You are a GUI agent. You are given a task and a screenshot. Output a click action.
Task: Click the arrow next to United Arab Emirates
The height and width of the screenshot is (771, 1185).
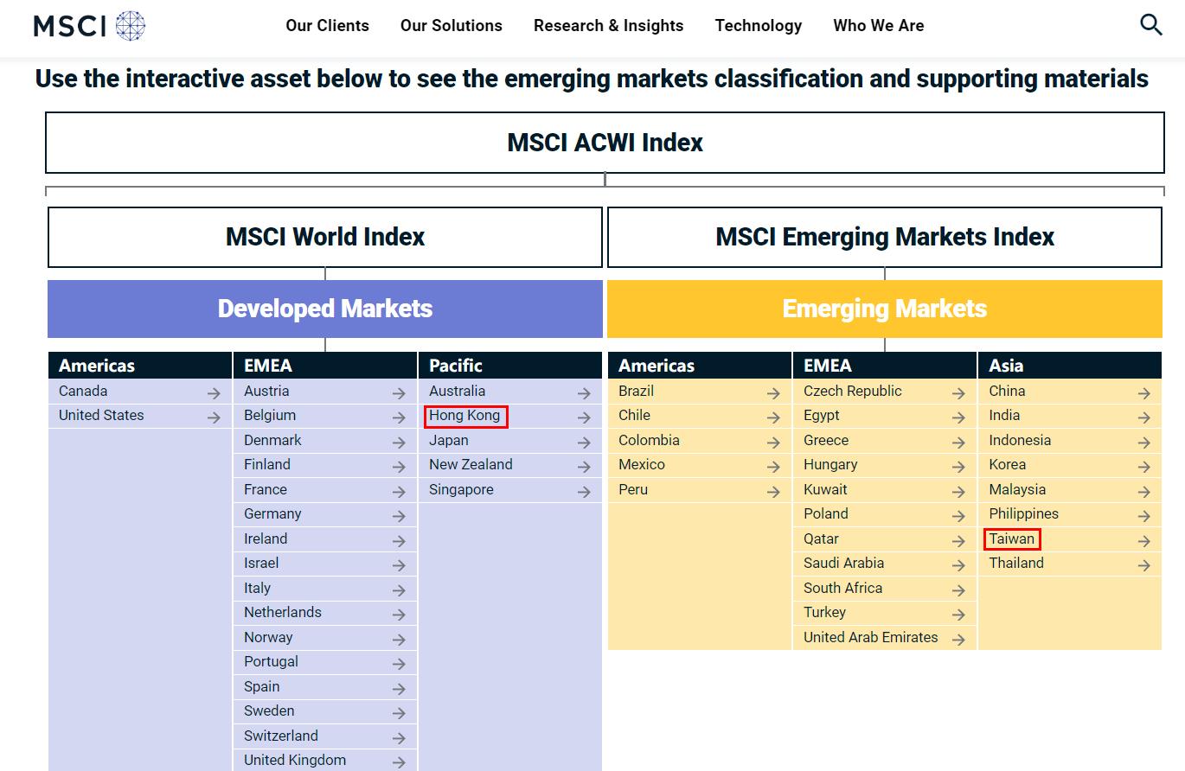(x=958, y=639)
